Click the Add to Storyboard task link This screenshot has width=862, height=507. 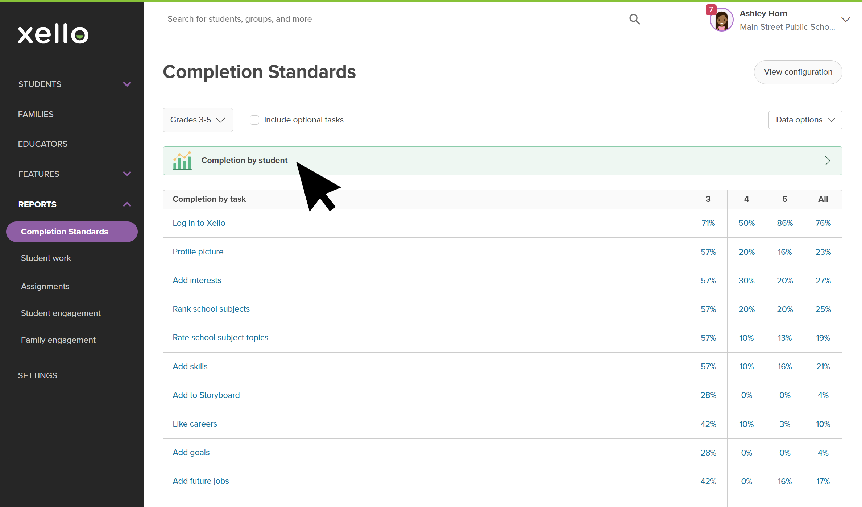coord(206,395)
